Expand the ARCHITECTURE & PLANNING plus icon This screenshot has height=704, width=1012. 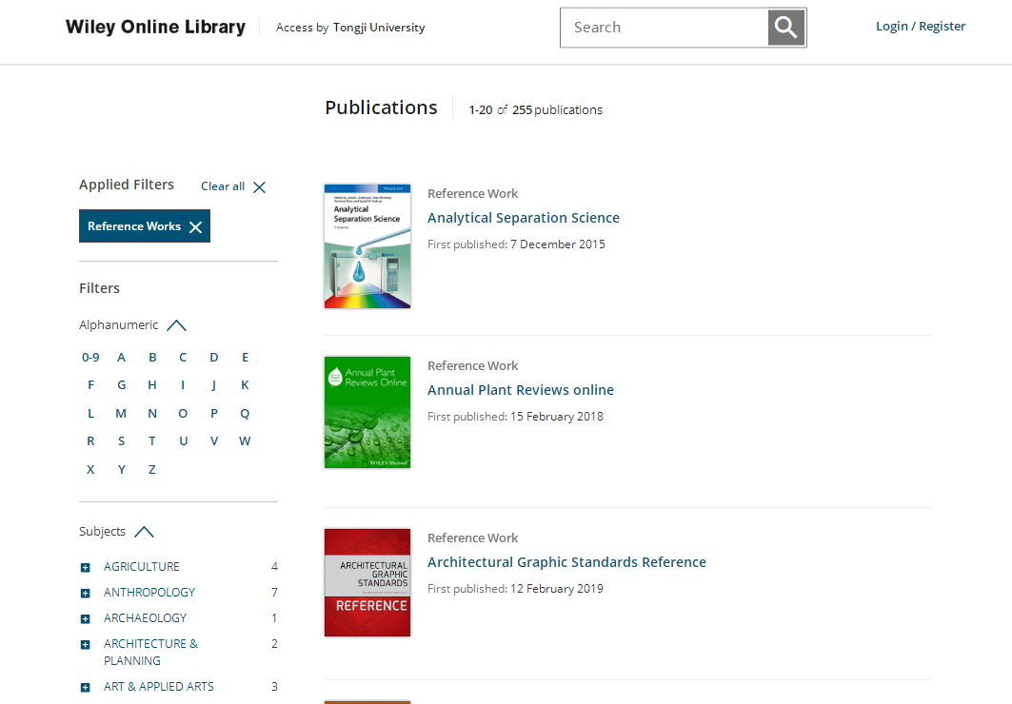click(x=85, y=645)
